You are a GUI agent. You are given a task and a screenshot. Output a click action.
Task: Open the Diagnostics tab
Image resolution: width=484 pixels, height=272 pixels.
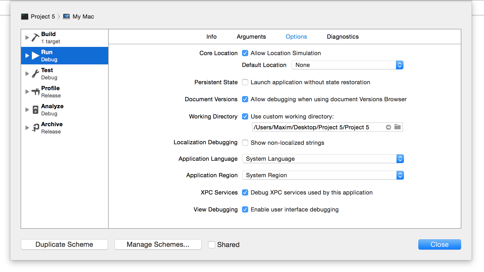[x=342, y=37]
